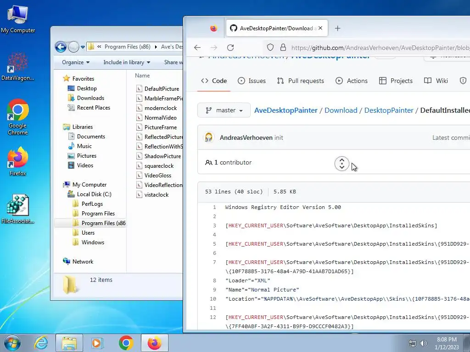Screen dimensions: 470x352
Task: Open the Actions tab
Action: click(352, 81)
